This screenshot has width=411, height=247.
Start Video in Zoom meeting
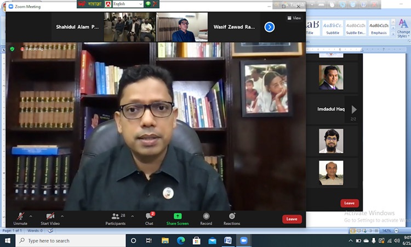click(50, 219)
